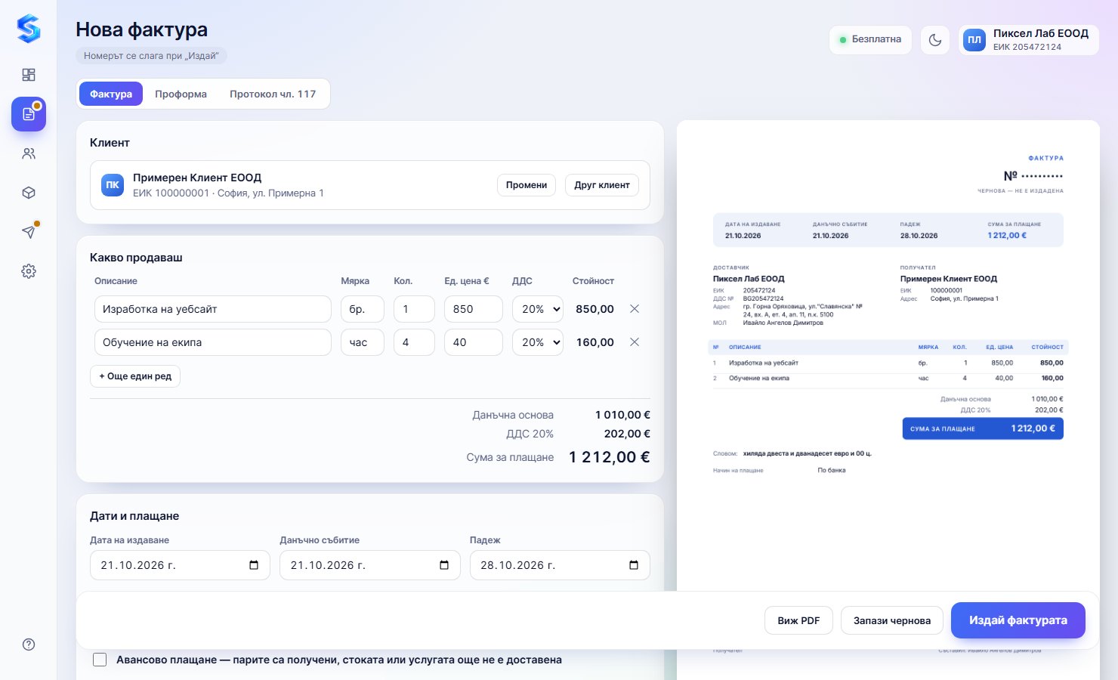Click the Промени button for the client
This screenshot has width=1118, height=680.
coord(527,185)
